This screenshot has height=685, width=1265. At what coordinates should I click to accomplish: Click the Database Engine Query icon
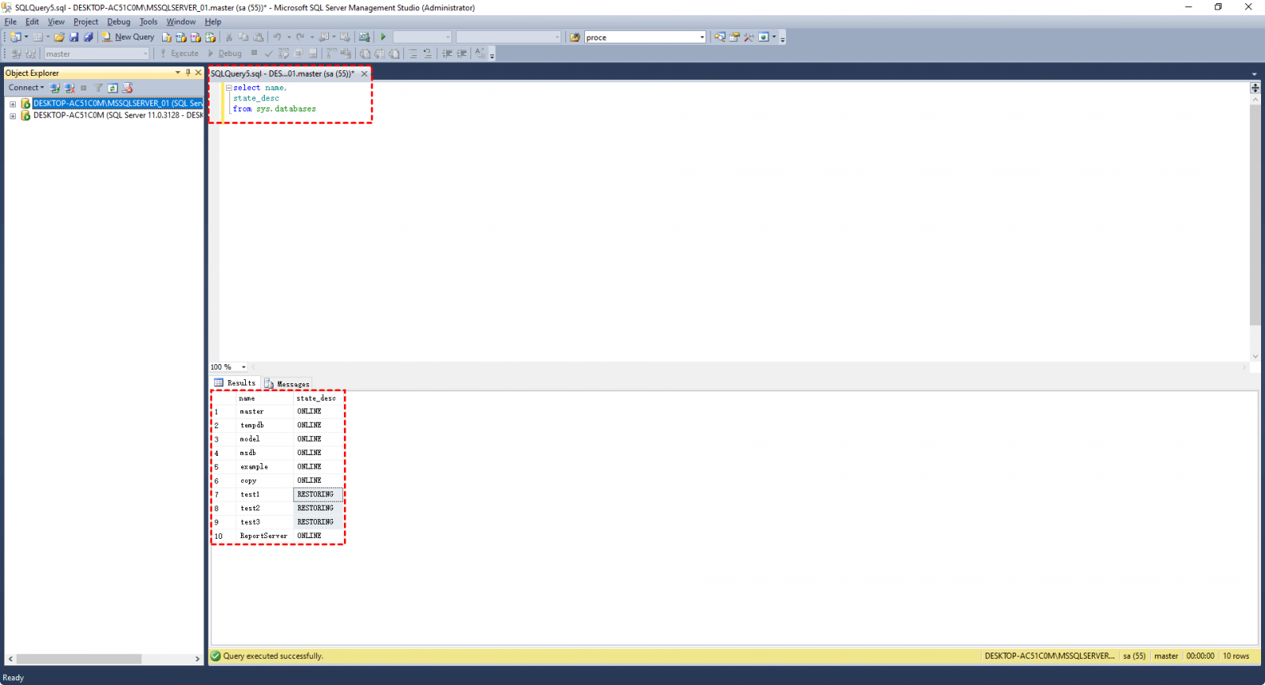click(x=167, y=37)
